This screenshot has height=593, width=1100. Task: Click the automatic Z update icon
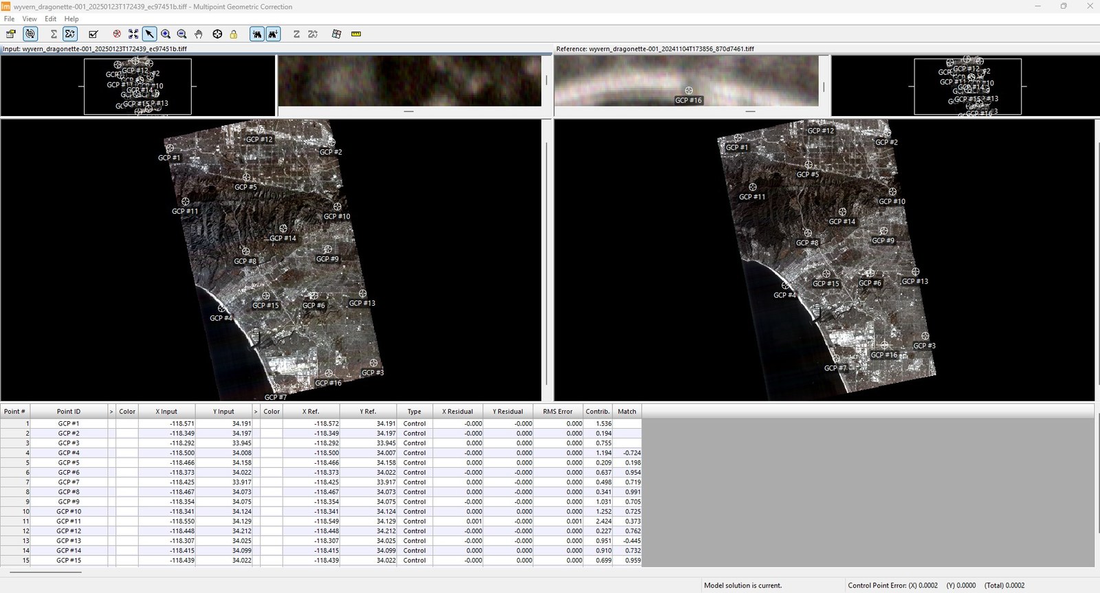pos(313,34)
